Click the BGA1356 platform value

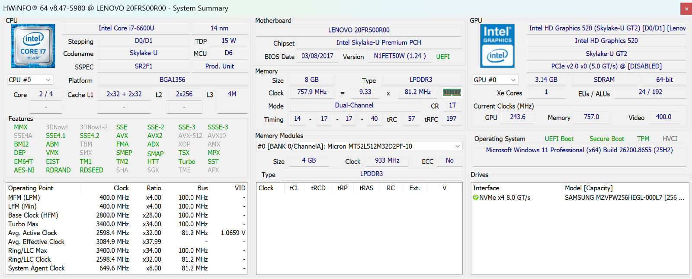[172, 80]
